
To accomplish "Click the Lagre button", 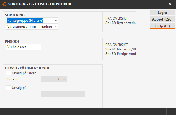I will click(x=162, y=13).
